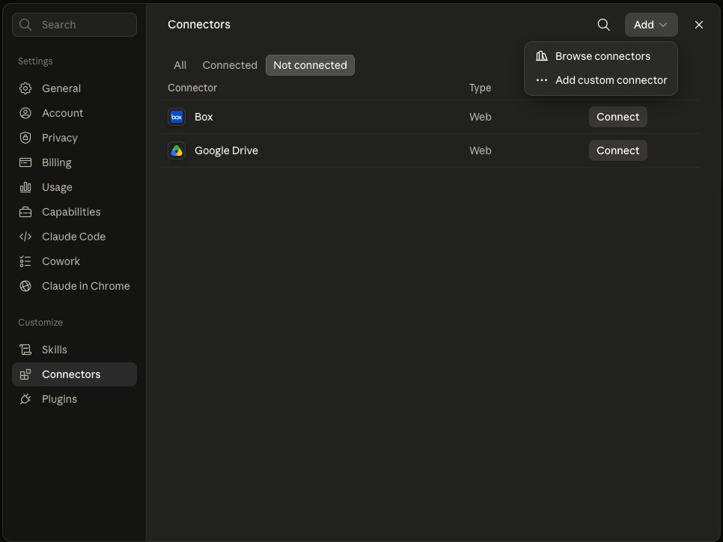Open the Skills page

(x=74, y=350)
